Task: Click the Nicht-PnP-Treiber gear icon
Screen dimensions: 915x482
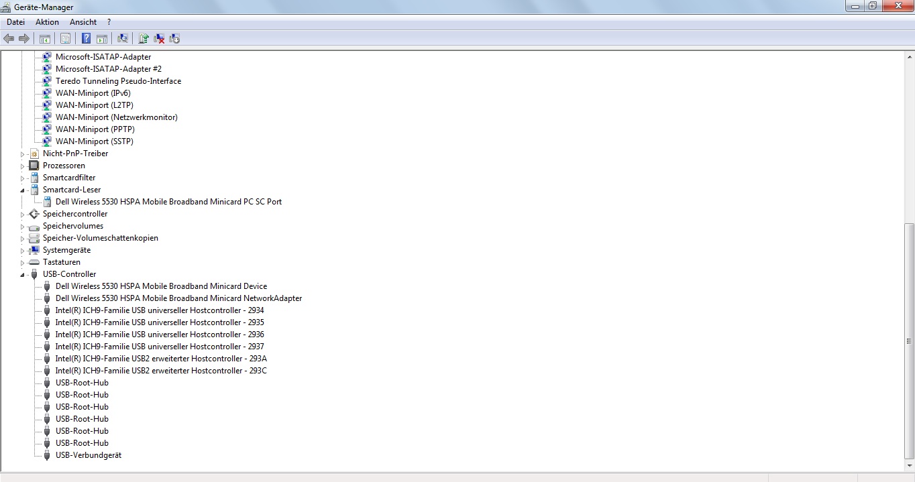Action: click(x=34, y=153)
